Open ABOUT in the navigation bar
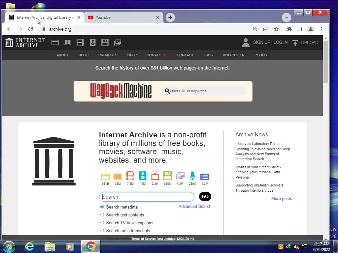The width and height of the screenshot is (338, 253). [62, 55]
